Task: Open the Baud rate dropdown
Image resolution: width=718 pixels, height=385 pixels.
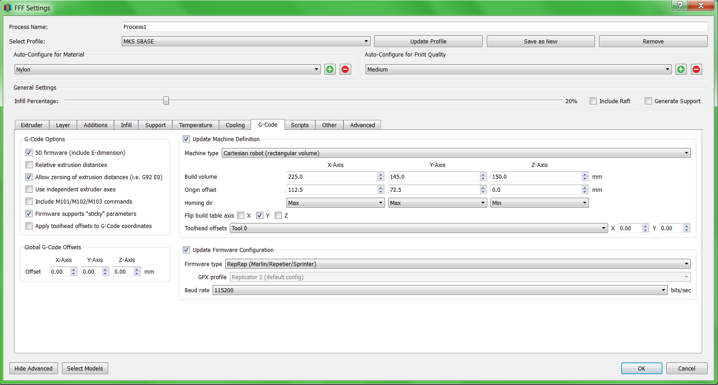Action: 440,290
